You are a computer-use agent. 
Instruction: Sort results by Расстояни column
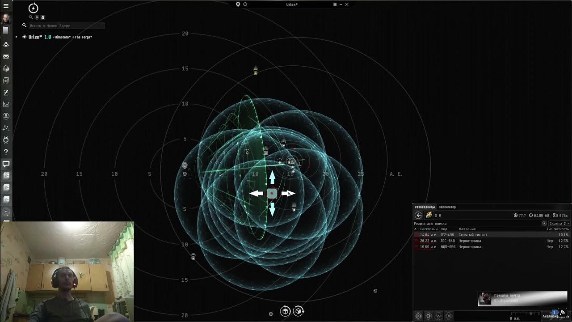tap(429, 229)
